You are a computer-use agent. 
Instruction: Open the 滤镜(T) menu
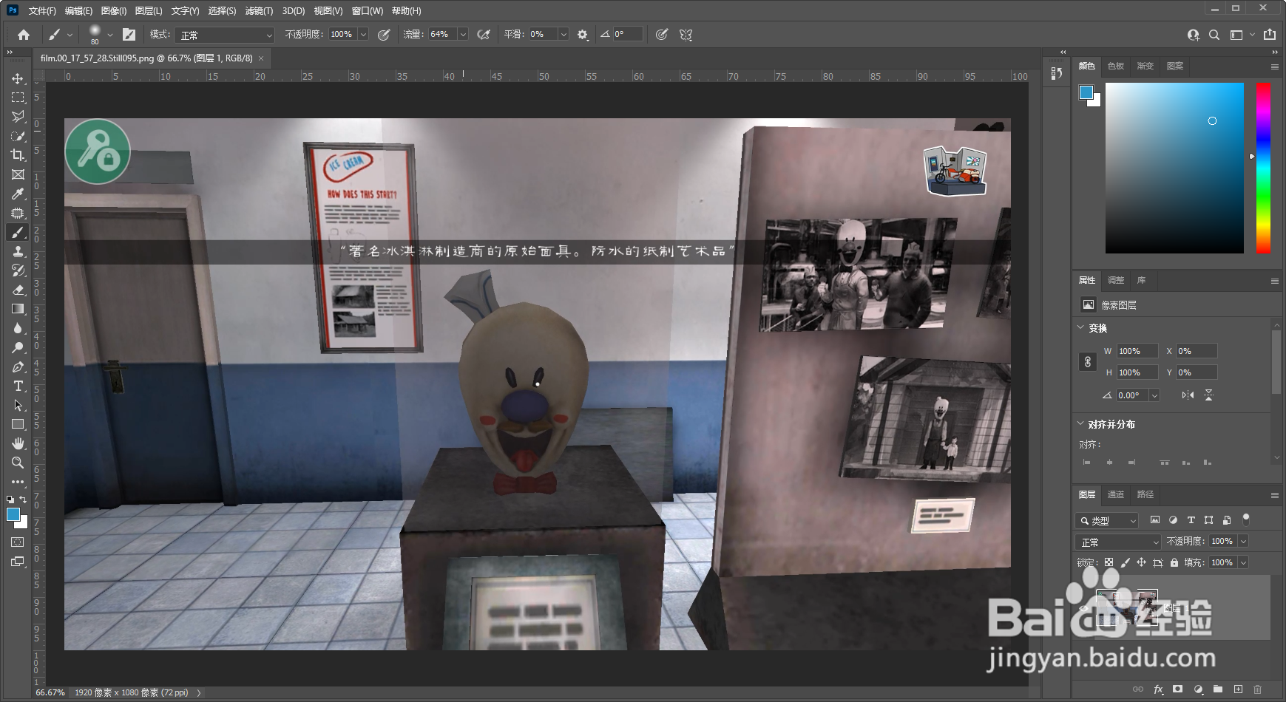pyautogui.click(x=259, y=11)
